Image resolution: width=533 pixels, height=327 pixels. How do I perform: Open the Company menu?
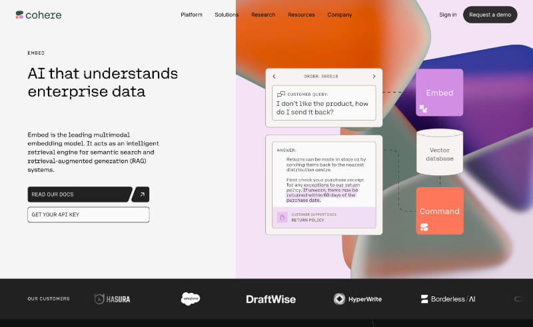coord(340,15)
